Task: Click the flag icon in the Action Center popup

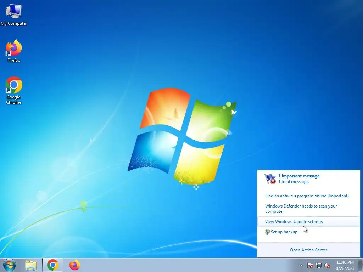Action: point(270,179)
